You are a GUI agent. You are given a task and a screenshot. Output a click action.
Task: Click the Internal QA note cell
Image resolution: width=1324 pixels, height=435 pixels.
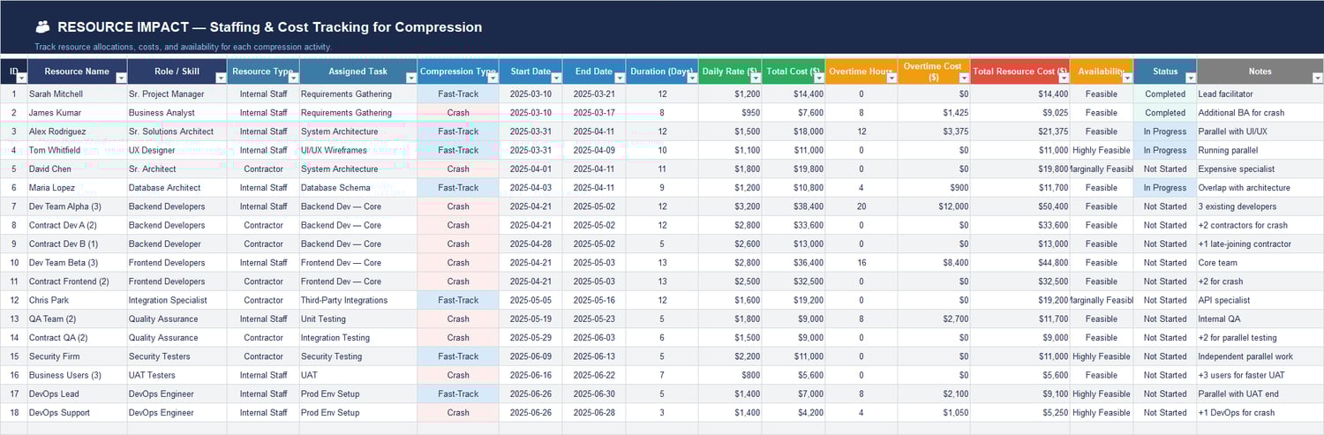[x=1260, y=319]
